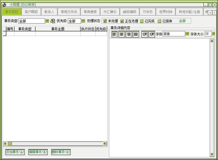Uncheck the 正在处理 checkbox
Viewport: 218px width, 160px height.
tap(122, 21)
